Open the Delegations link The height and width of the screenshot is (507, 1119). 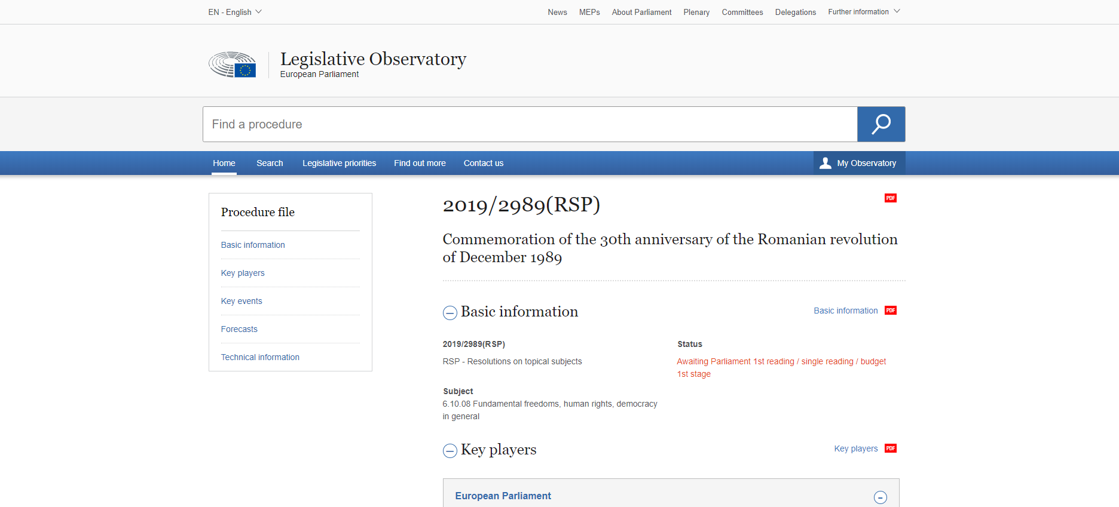pos(796,12)
